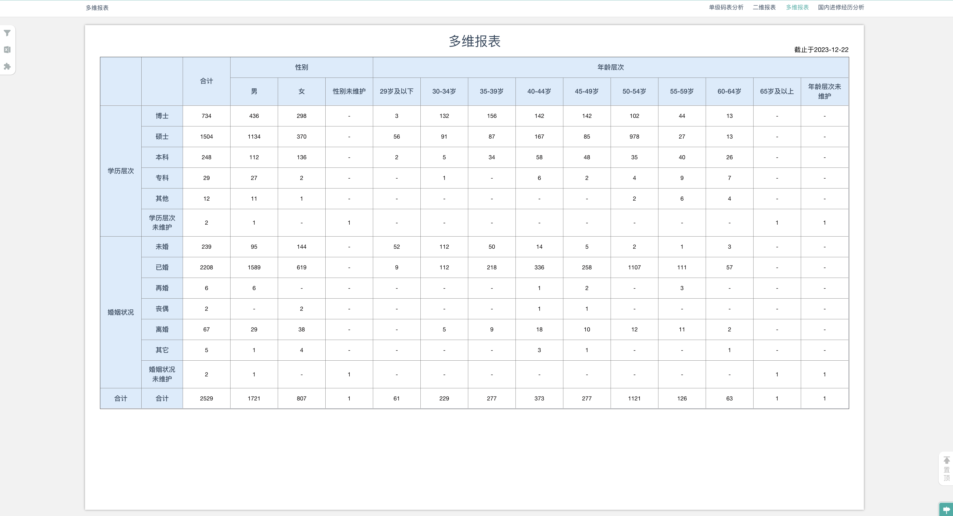
Task: Click the 学历层次未维护 row label
Action: [x=162, y=223]
